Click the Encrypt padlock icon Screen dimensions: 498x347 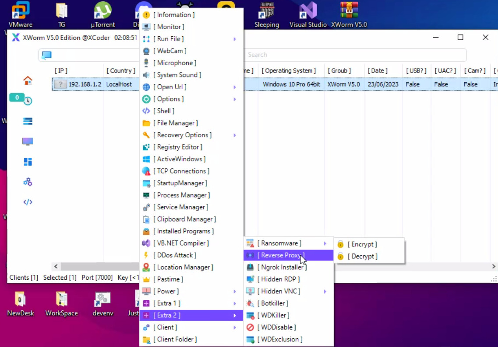340,244
